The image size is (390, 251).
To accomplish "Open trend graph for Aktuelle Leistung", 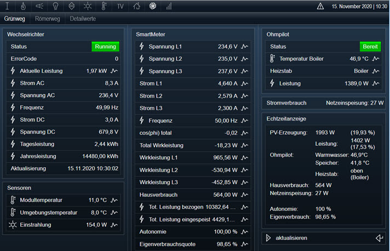I will [x=114, y=71].
